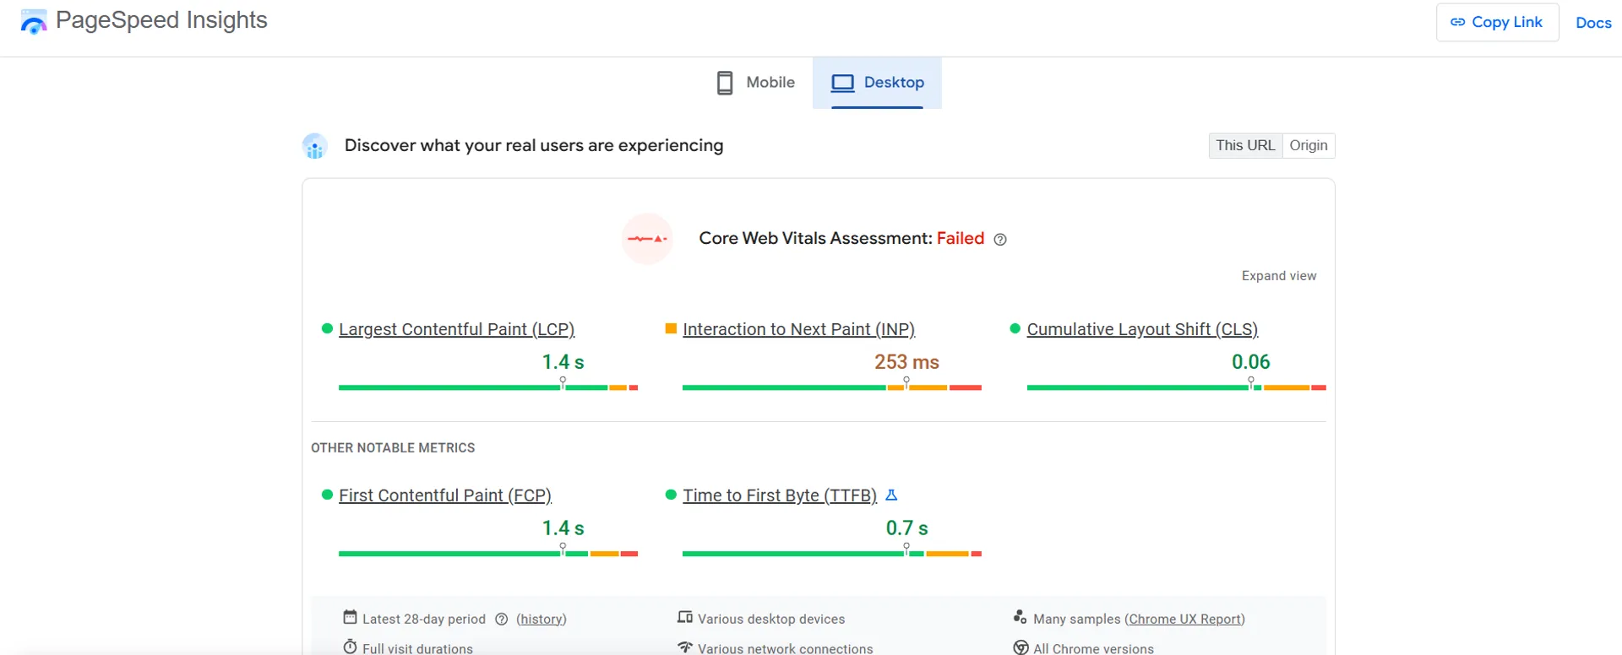This screenshot has height=655, width=1622.
Task: Click the Core Web Vitals help icon
Action: point(1000,240)
